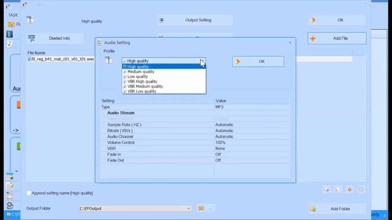Click the folder icon on Add Folder
This screenshot has width=392, height=220.
tap(312, 209)
